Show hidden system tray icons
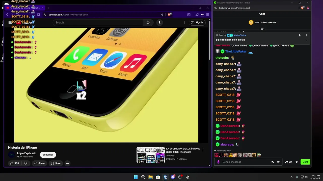323x181 pixels. [x=291, y=177]
